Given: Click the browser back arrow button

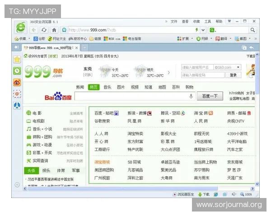Looking at the screenshot, I should pos(33,30).
